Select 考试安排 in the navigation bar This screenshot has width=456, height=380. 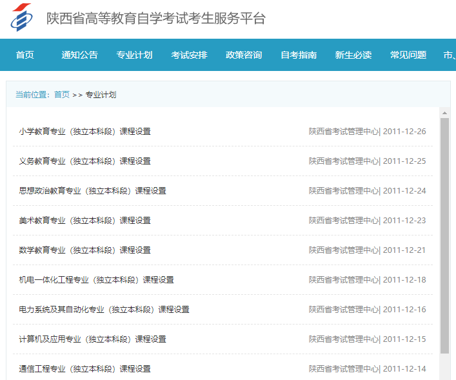coord(189,55)
